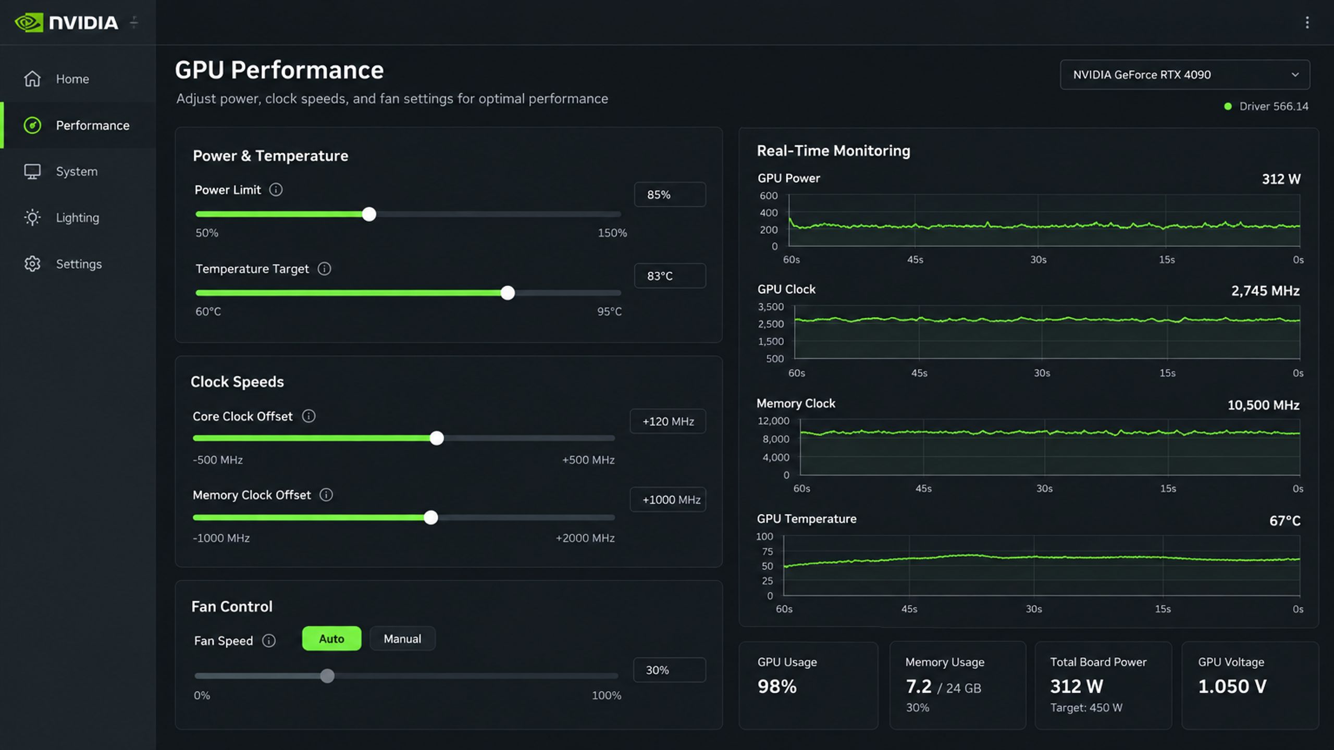Image resolution: width=1334 pixels, height=750 pixels.
Task: Switch fan control to Manual
Action: (x=402, y=639)
